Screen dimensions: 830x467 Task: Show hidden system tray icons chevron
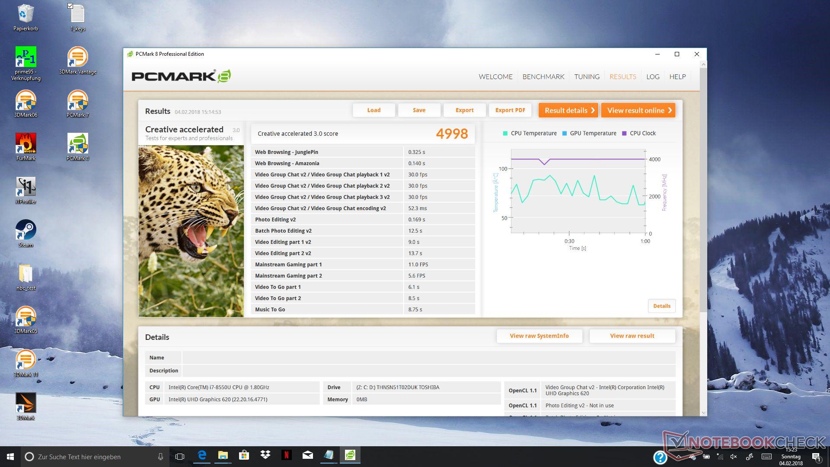coord(679,457)
